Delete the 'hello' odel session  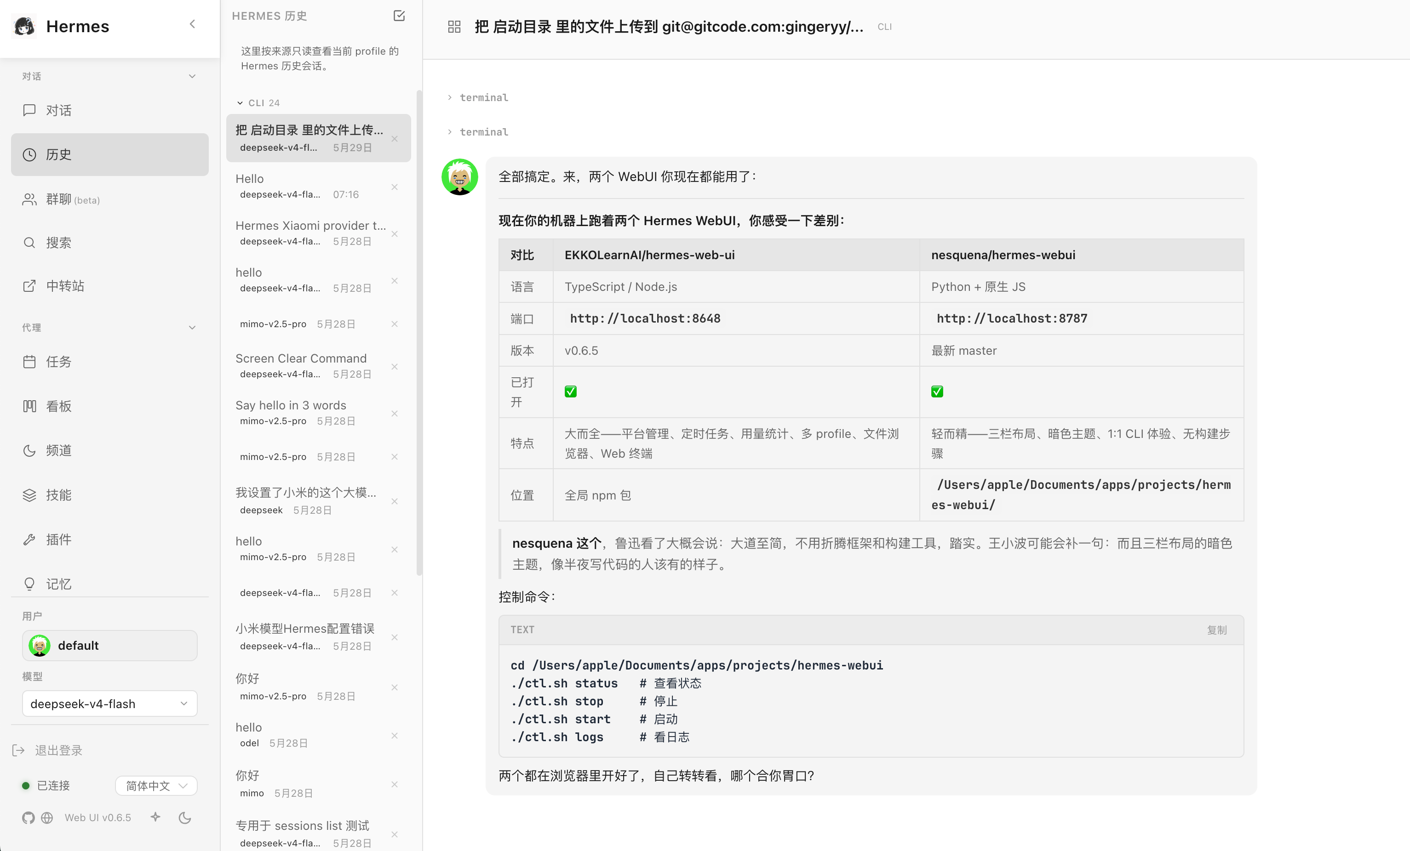point(394,736)
